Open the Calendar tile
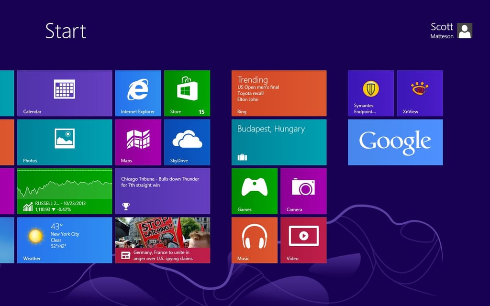Screen dimensions: 490x306 click(65, 93)
